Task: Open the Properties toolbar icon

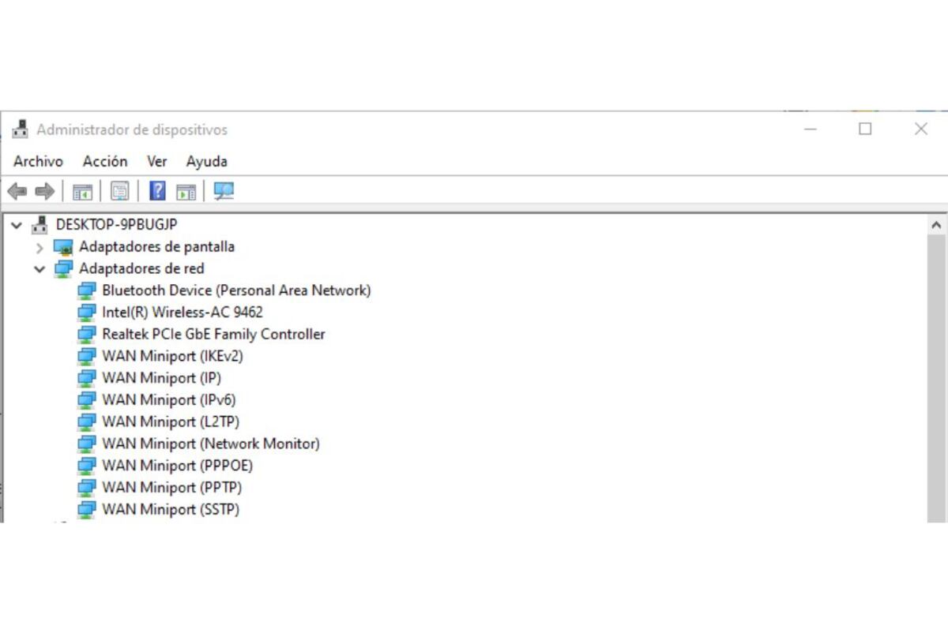Action: (x=119, y=191)
